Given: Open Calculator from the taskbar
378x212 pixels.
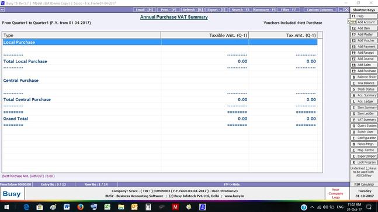Looking at the screenshot, I should (148, 207).
